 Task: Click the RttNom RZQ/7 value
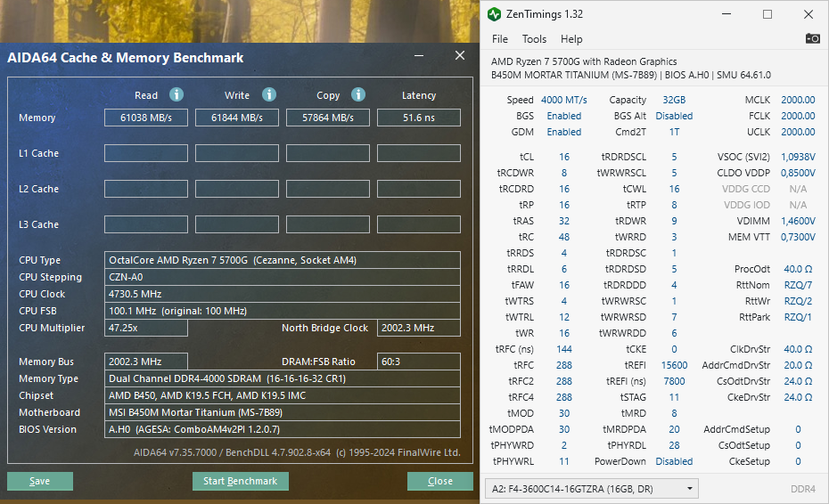click(x=798, y=285)
